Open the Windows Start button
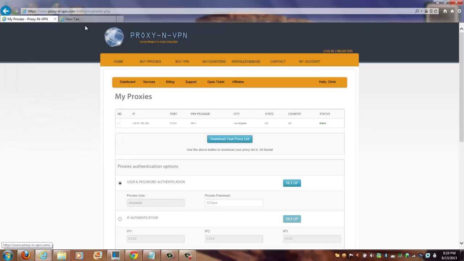Image resolution: width=464 pixels, height=261 pixels. [x=8, y=256]
